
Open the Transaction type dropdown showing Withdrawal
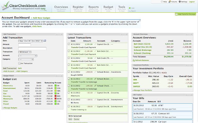pyautogui.click(x=25, y=52)
